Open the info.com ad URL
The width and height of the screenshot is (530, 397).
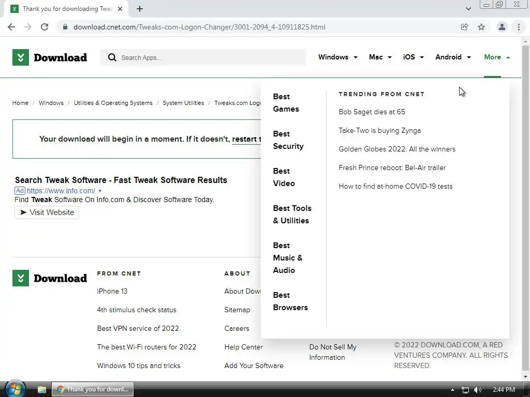click(x=61, y=191)
